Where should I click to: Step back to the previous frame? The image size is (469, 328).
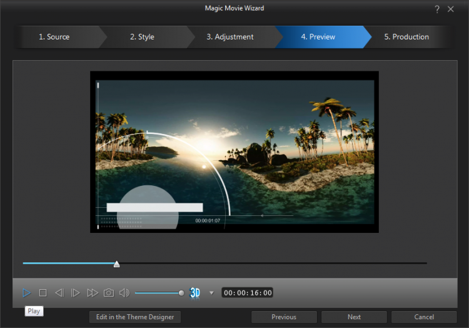pyautogui.click(x=59, y=292)
